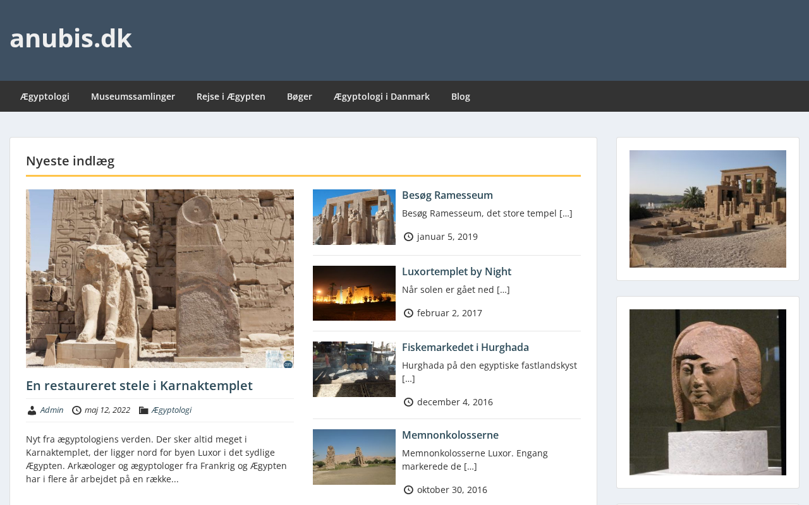Open the Besøg Ramesseum article title
809x505 pixels.
tap(447, 195)
